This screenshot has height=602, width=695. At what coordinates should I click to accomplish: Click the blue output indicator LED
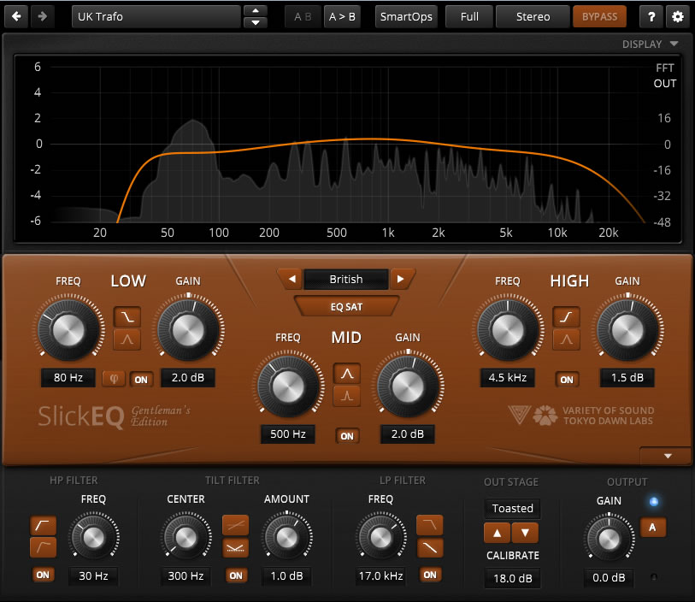click(x=653, y=501)
